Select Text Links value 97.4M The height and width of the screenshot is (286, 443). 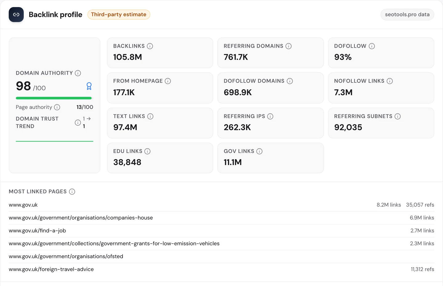tap(125, 127)
